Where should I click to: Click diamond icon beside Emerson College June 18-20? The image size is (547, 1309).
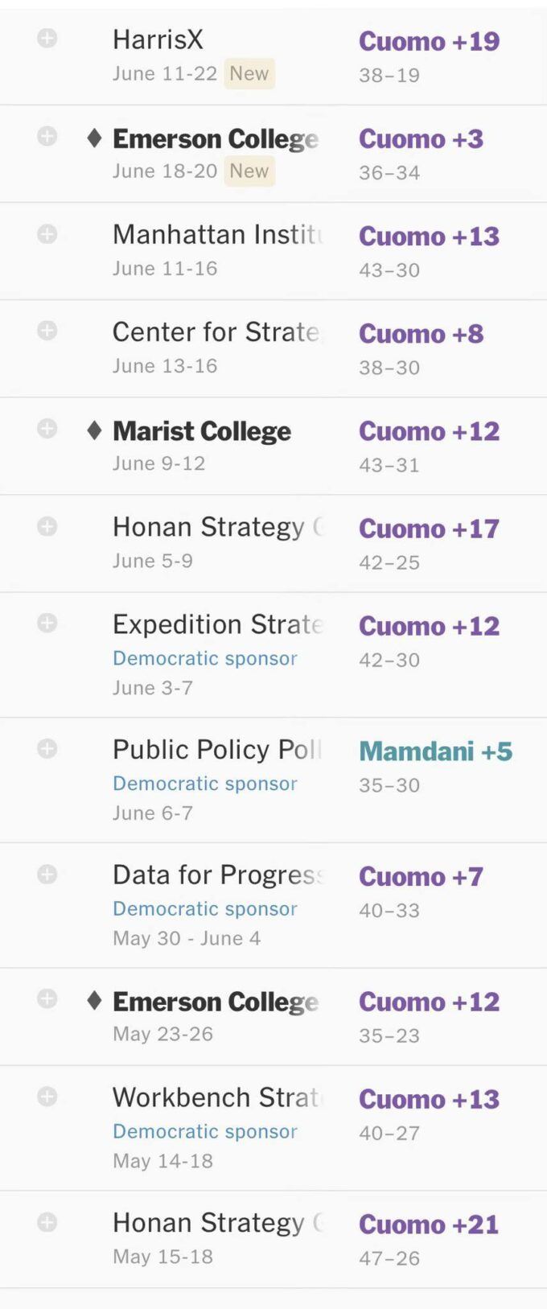click(x=94, y=138)
